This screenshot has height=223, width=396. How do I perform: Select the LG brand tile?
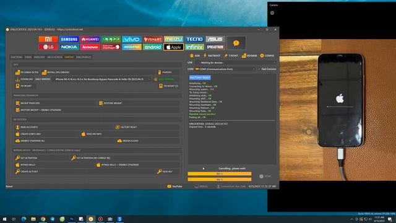click(48, 47)
